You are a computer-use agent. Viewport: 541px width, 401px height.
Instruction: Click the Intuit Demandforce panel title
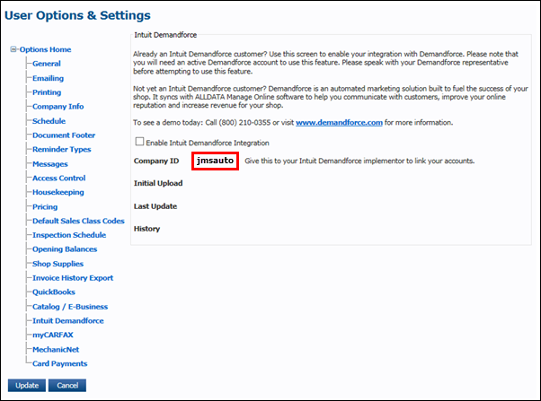[165, 35]
